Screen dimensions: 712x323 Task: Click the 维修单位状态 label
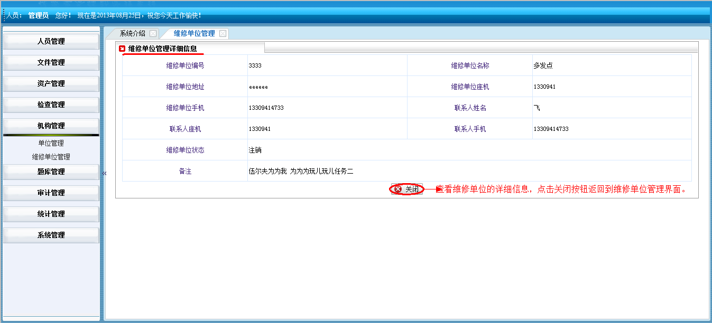point(185,150)
